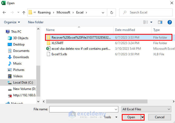Click the Open button
Viewport: 175px width, 123px height.
[131, 117]
